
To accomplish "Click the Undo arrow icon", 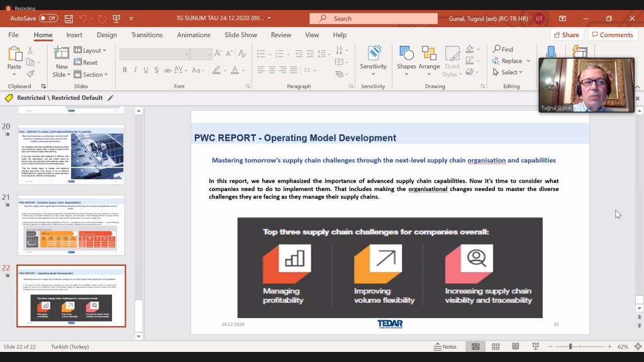I will tap(83, 18).
